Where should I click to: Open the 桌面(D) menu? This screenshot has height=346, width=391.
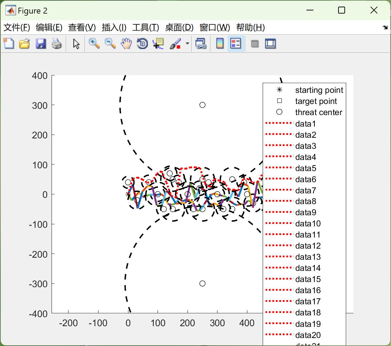(x=179, y=27)
